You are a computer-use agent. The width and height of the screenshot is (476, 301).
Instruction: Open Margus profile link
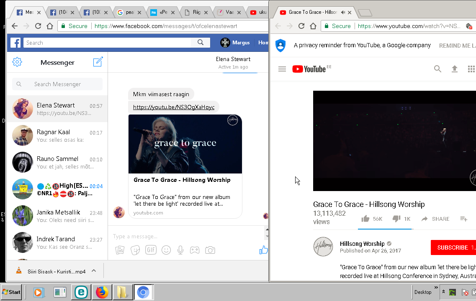coord(235,43)
